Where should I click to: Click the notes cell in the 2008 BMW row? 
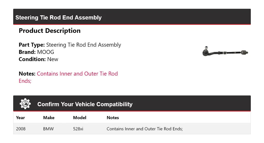click(x=145, y=129)
